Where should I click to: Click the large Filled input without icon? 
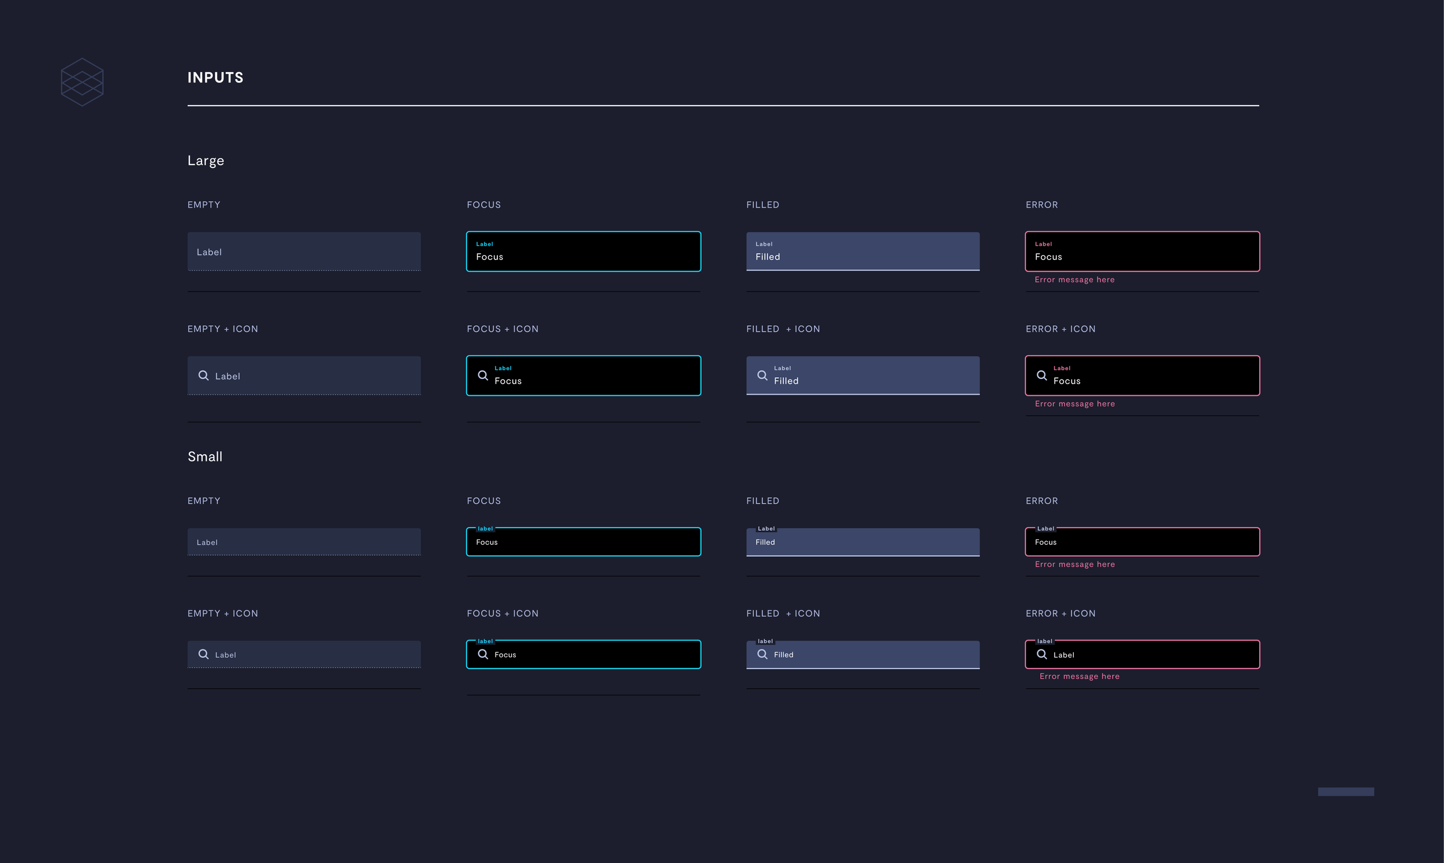click(x=863, y=252)
